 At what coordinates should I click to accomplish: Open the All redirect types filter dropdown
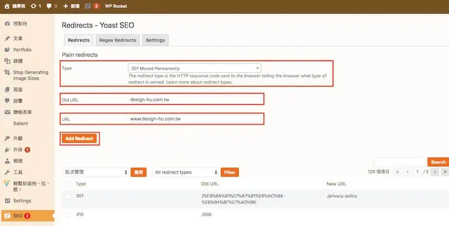tap(185, 172)
